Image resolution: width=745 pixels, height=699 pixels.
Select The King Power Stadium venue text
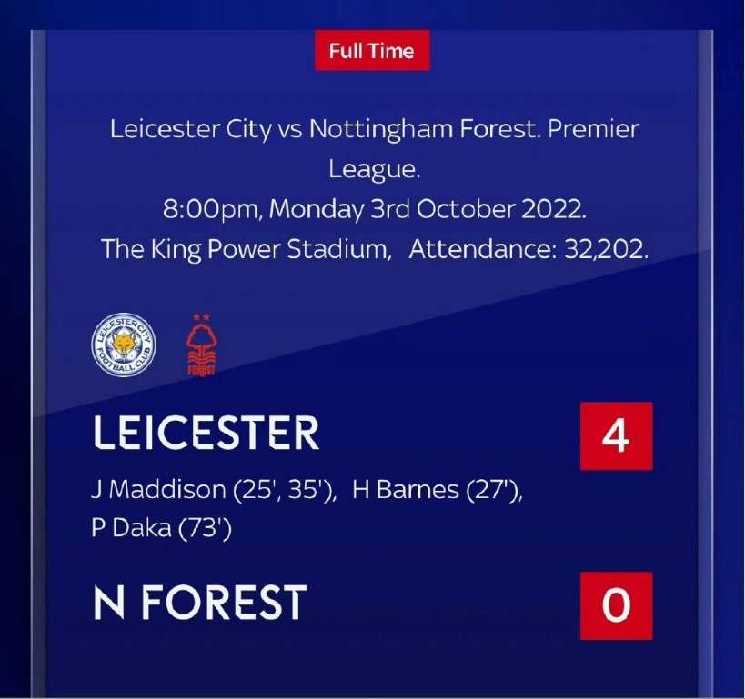[x=244, y=249]
